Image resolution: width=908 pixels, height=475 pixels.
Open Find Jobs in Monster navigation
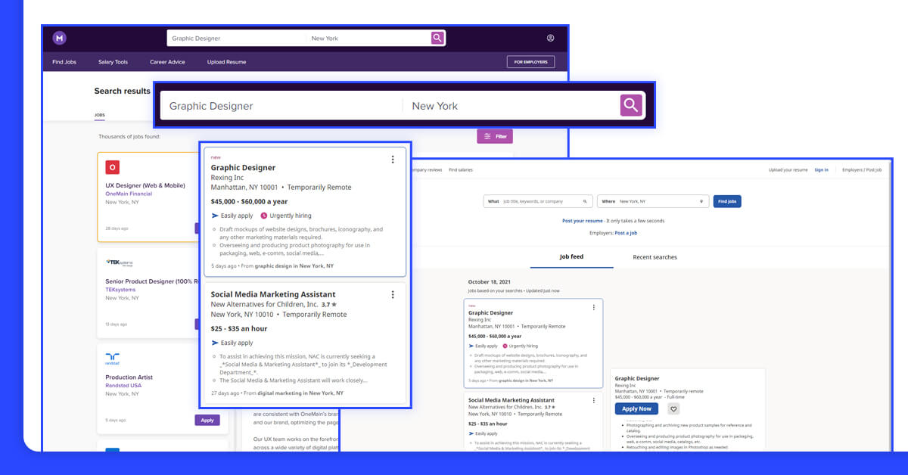(64, 62)
